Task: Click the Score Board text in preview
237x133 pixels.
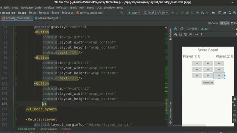Action: (208, 50)
